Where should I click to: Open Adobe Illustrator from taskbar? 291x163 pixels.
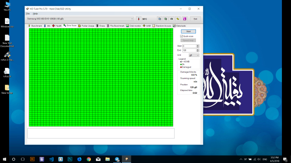tap(32, 159)
